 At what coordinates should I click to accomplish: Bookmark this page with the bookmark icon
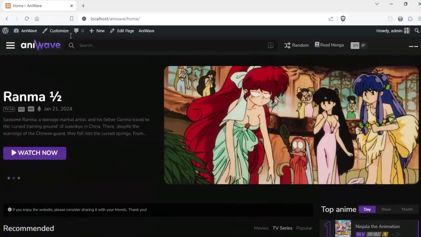71,19
